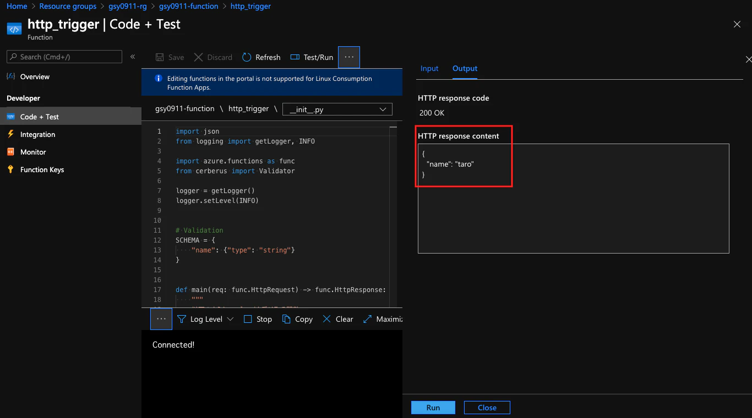The image size is (752, 418).
Task: Click the Close button in test panel
Action: coord(487,408)
